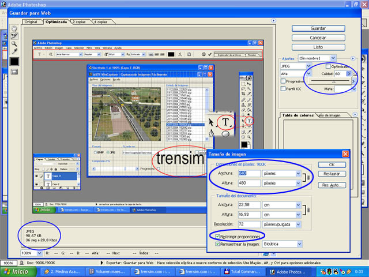
Task: Enable the Progresivo checkbox
Action: pyautogui.click(x=283, y=81)
